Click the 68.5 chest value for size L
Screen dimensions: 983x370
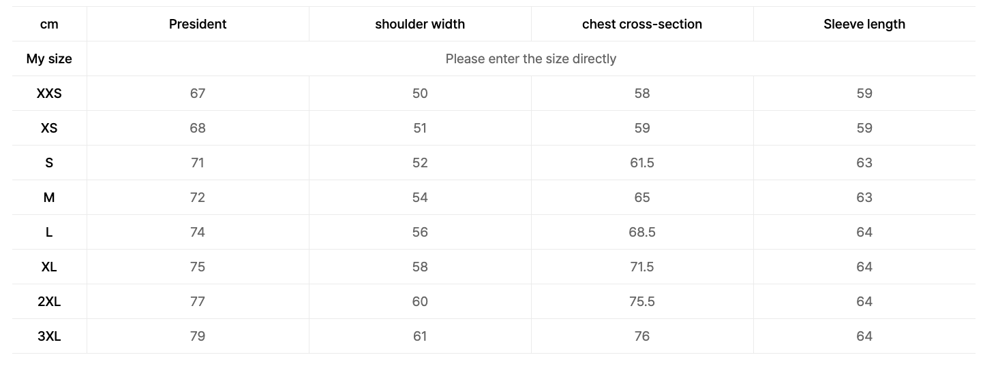(x=642, y=233)
